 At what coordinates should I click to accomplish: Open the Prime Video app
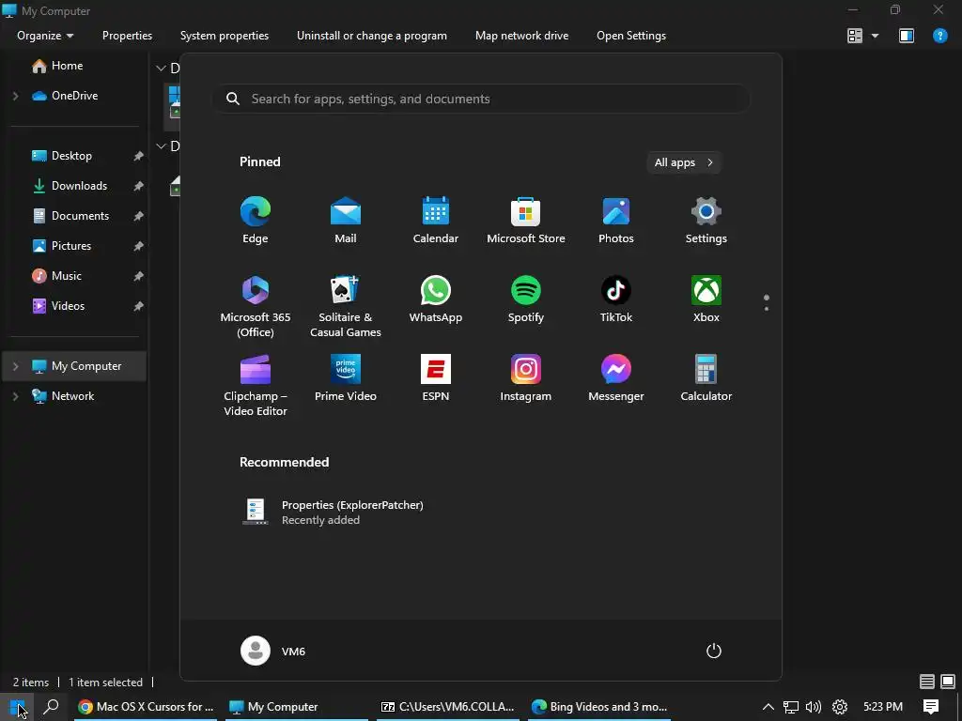pyautogui.click(x=346, y=379)
